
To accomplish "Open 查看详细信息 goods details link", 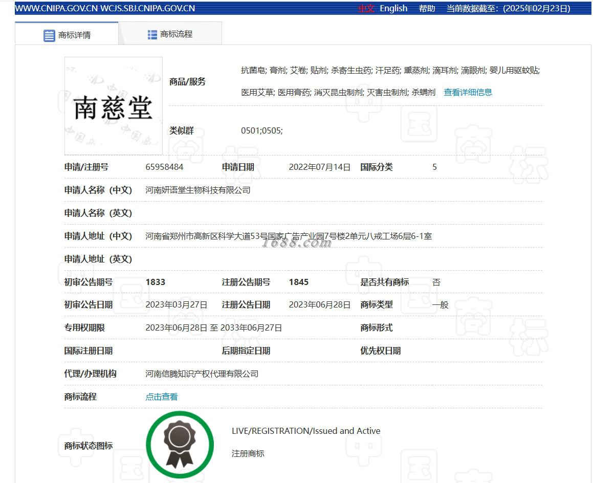I will (x=468, y=92).
